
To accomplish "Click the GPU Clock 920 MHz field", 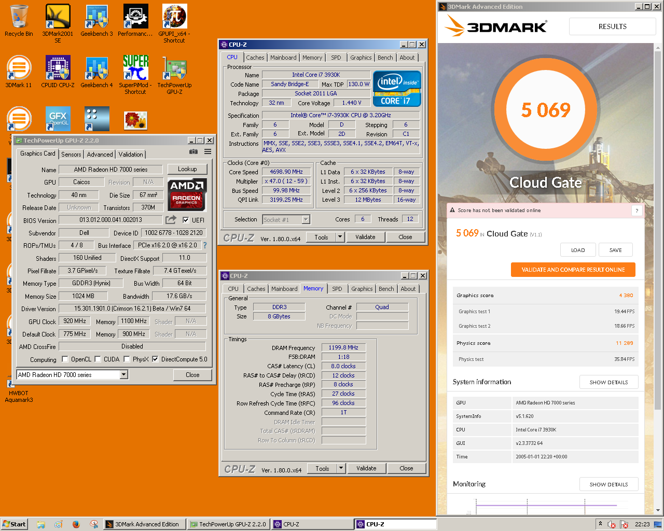I will click(76, 322).
